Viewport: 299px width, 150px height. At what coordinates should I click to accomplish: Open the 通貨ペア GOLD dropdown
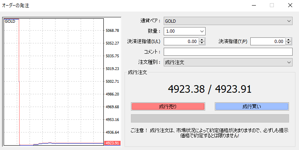[x=228, y=21]
